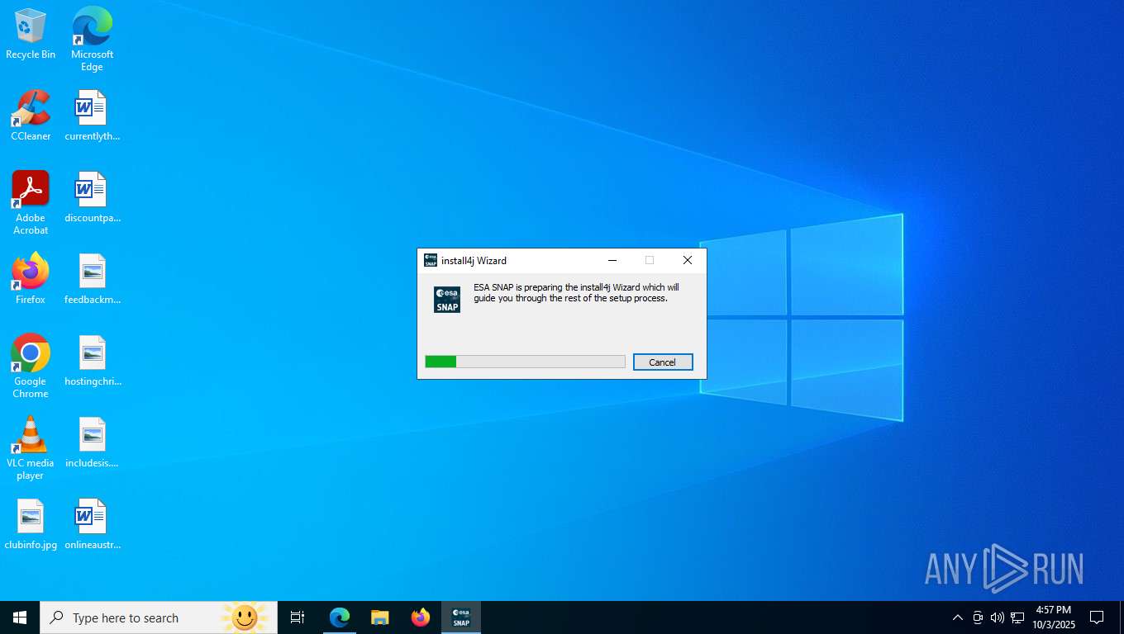Open the Windows Start menu
This screenshot has height=634, width=1124.
pos(20,617)
